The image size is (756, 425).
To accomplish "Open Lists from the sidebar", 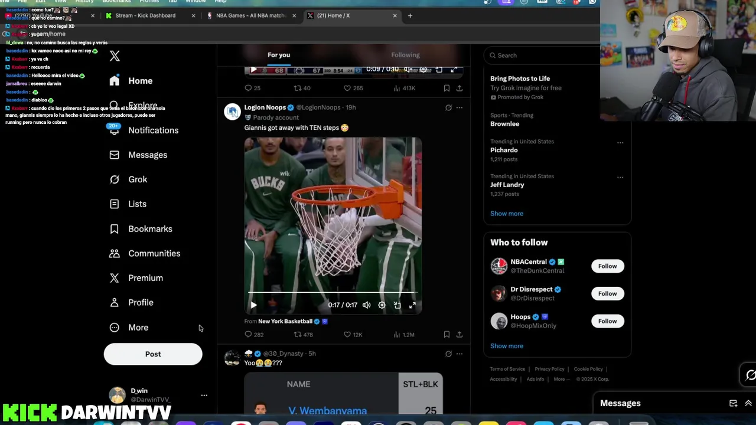I will click(x=128, y=204).
